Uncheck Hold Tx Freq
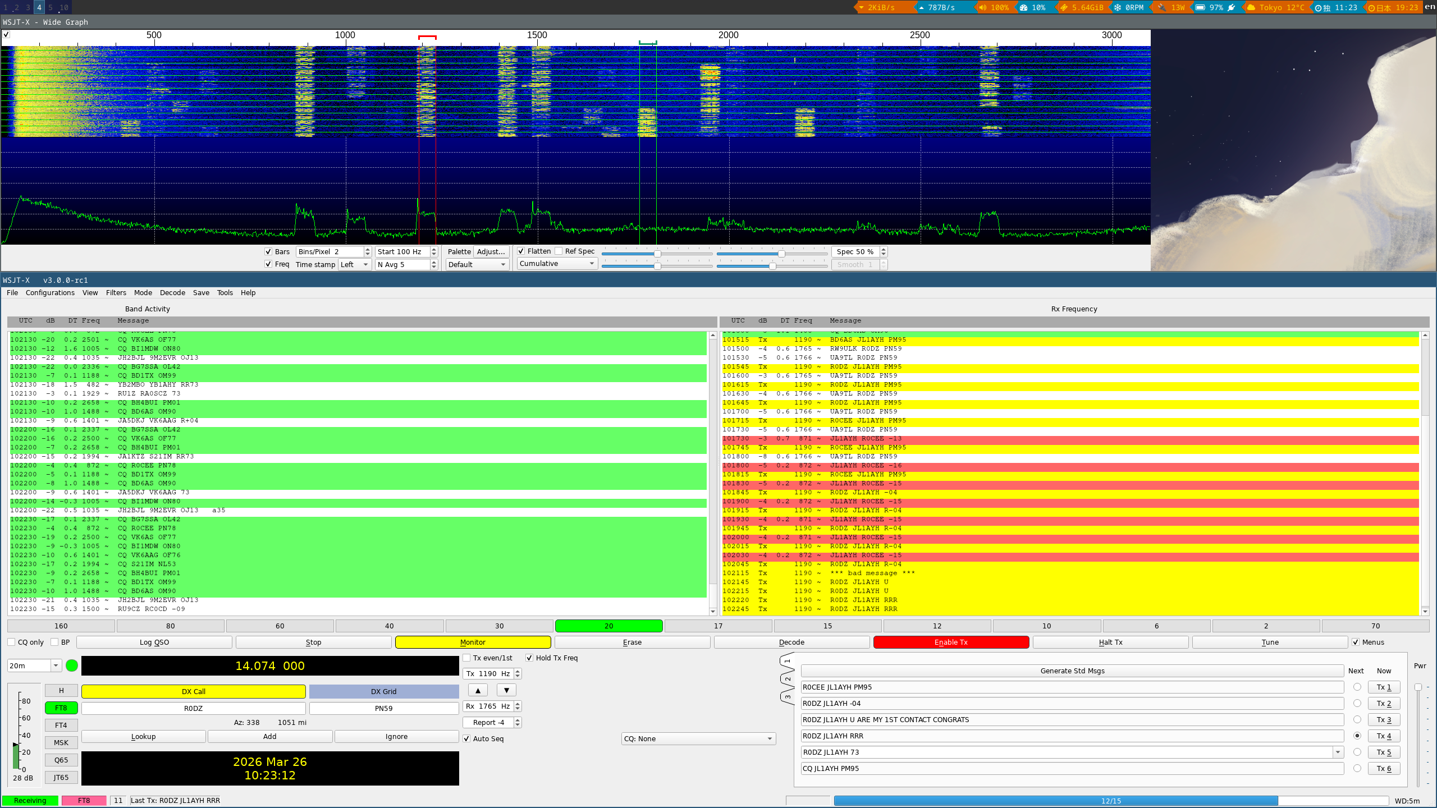This screenshot has width=1437, height=808. coord(529,658)
